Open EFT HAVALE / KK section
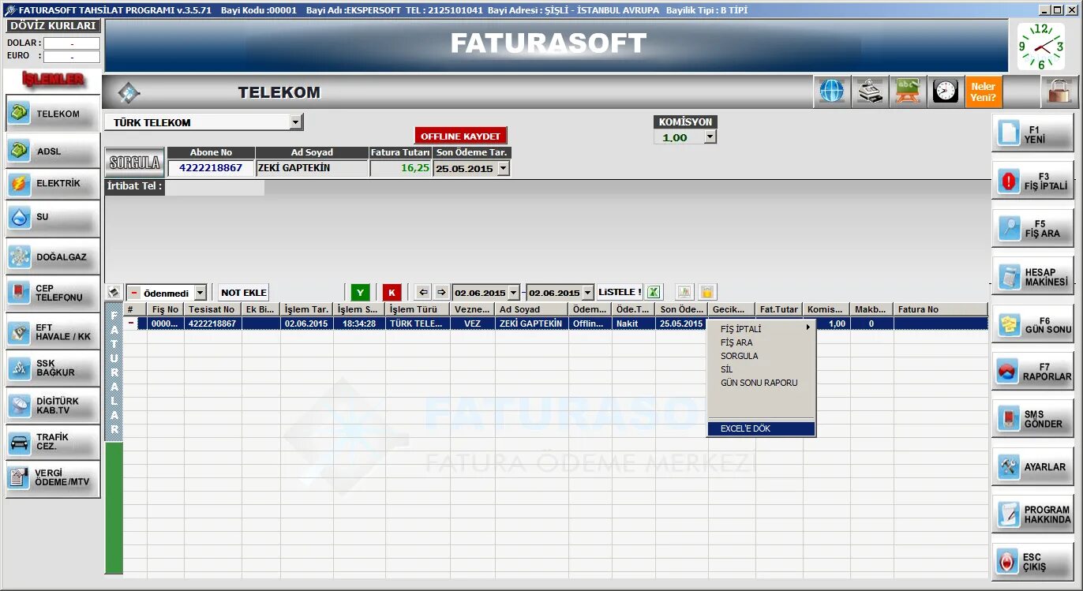Screen dimensions: 1083x591 coord(53,332)
